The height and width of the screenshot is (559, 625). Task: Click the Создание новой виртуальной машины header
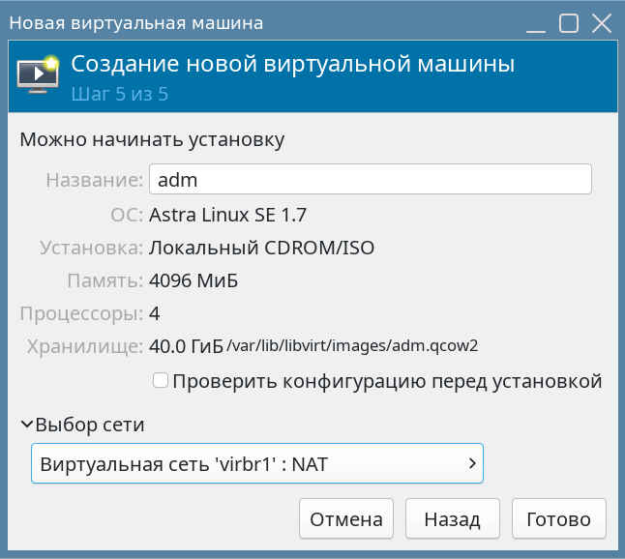tap(292, 66)
